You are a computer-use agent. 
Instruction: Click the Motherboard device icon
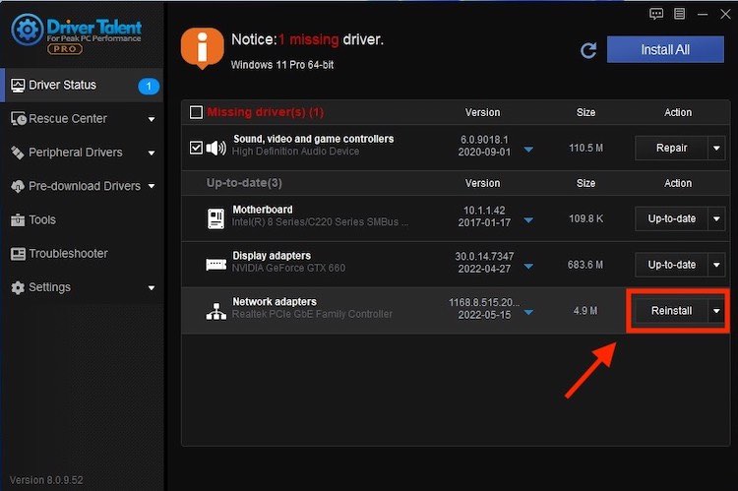click(216, 218)
